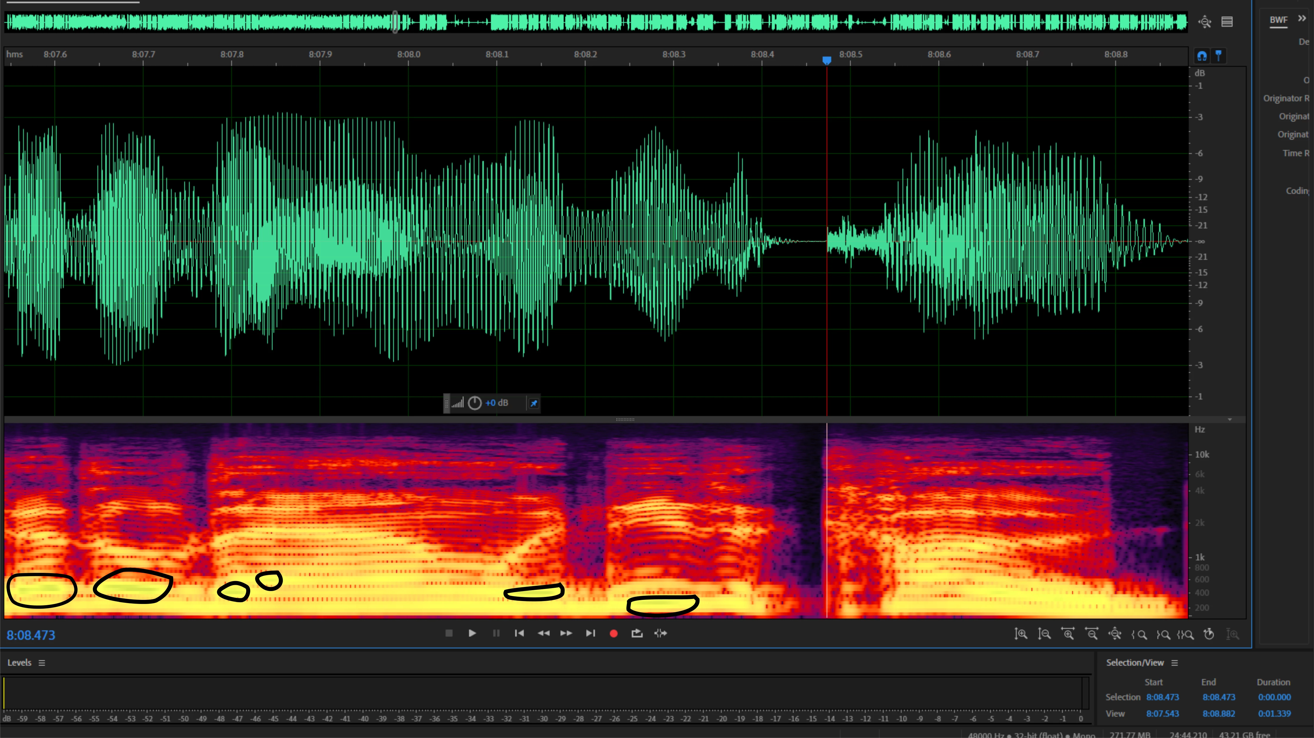
Task: Click the Selection Start time field
Action: (x=1162, y=697)
